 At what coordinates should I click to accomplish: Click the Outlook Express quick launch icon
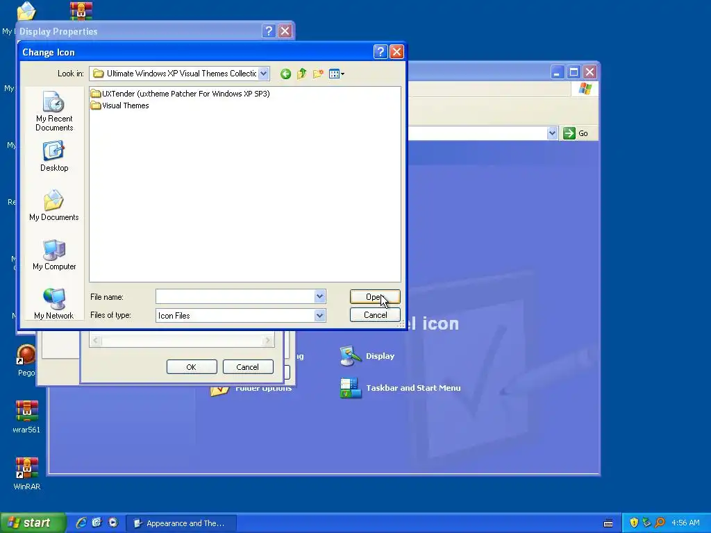[97, 523]
